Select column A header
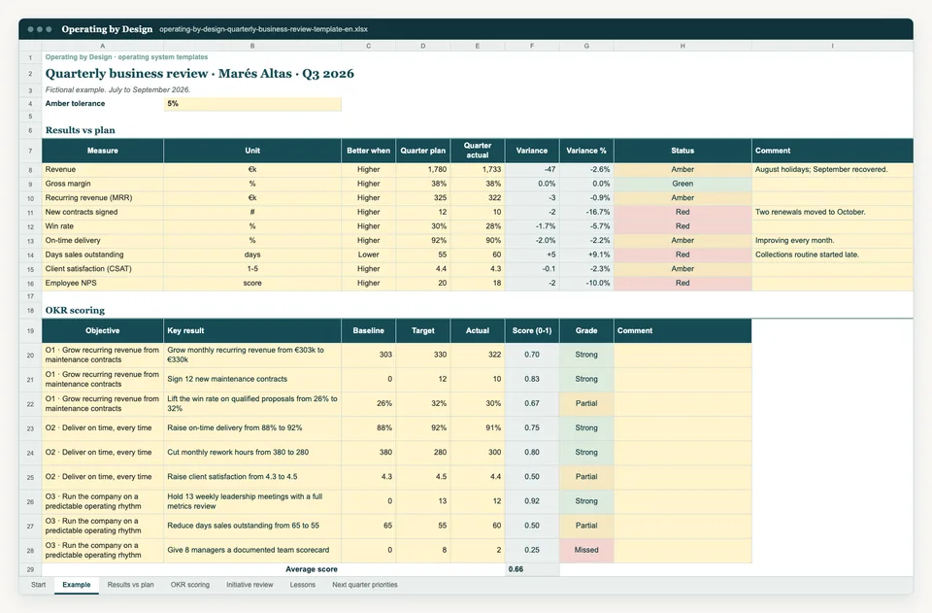Screen dimensions: 932x613 pos(102,46)
